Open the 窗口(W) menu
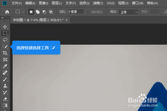Image resolution: width=167 pixels, height=111 pixels. [138, 3]
